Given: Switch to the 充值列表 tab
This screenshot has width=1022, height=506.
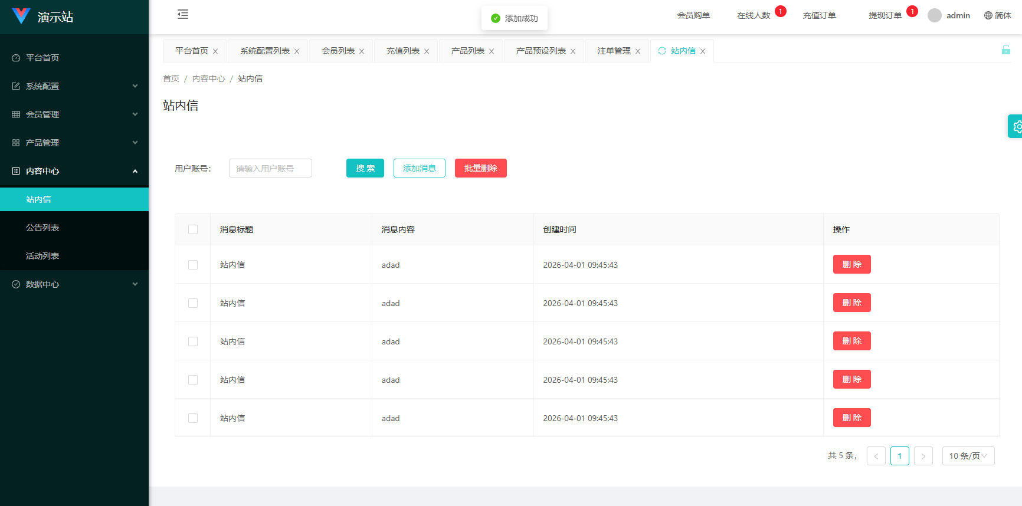Looking at the screenshot, I should pos(402,51).
